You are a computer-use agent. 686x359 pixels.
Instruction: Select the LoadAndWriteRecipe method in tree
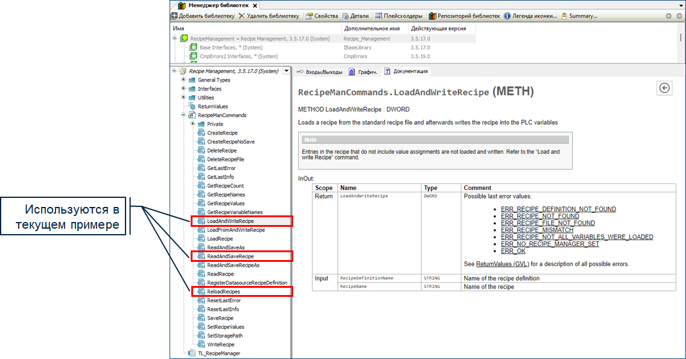tap(230, 221)
